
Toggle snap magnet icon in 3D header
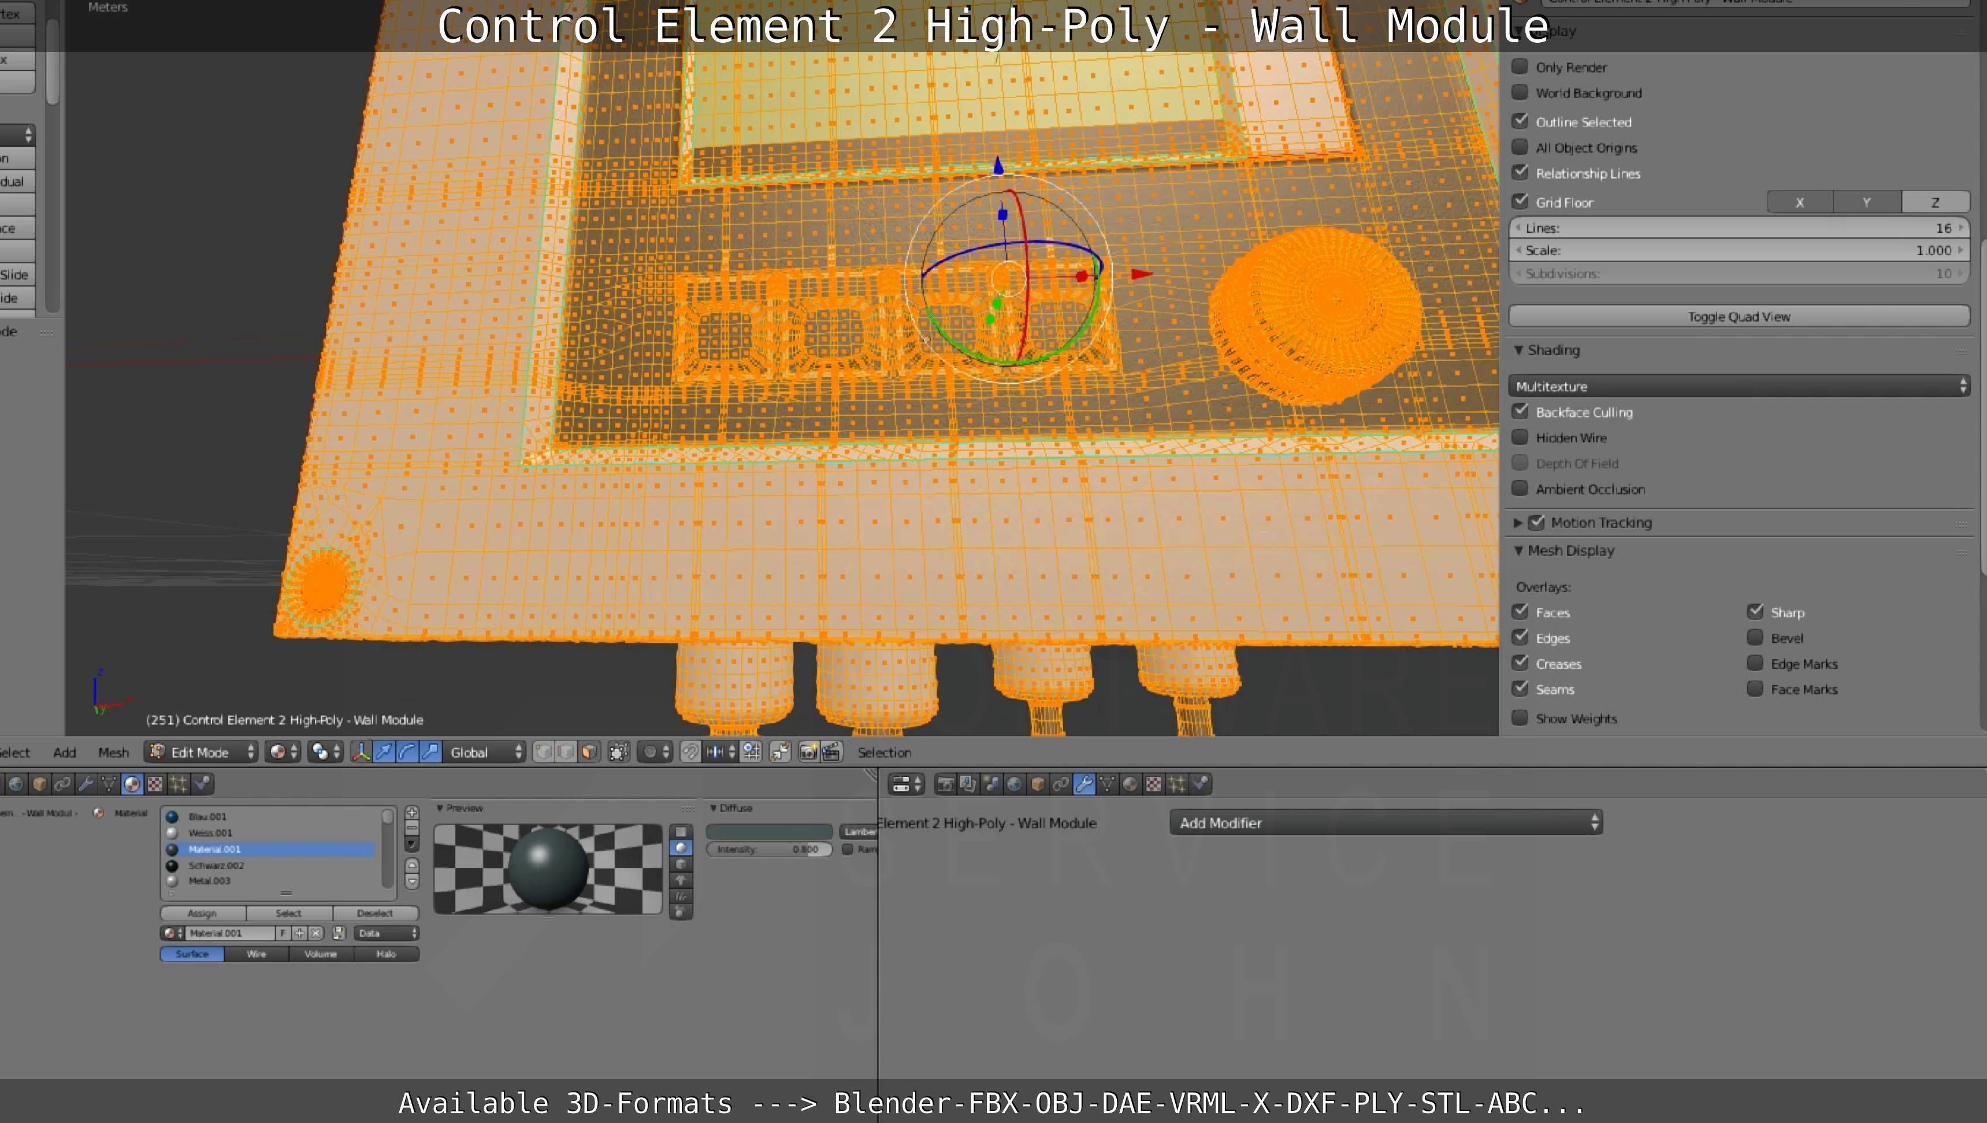(690, 752)
